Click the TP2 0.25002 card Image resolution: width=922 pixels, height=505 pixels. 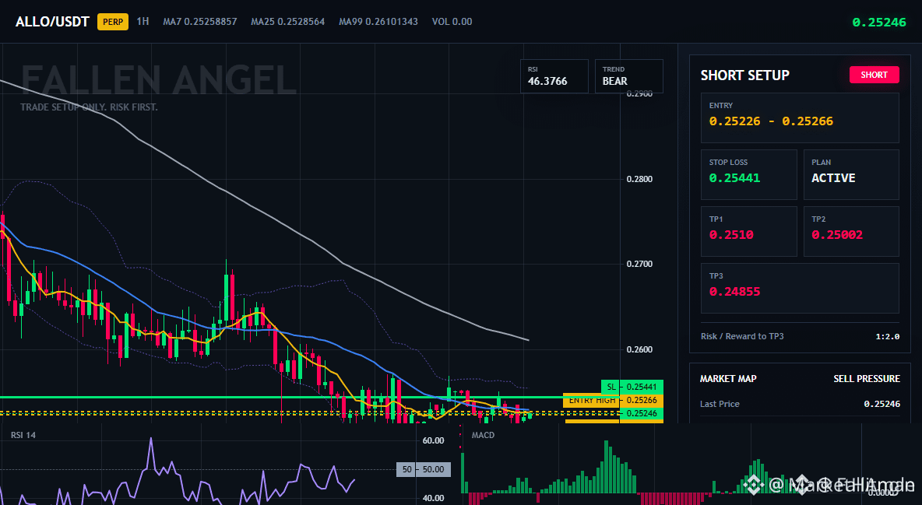[x=851, y=231]
